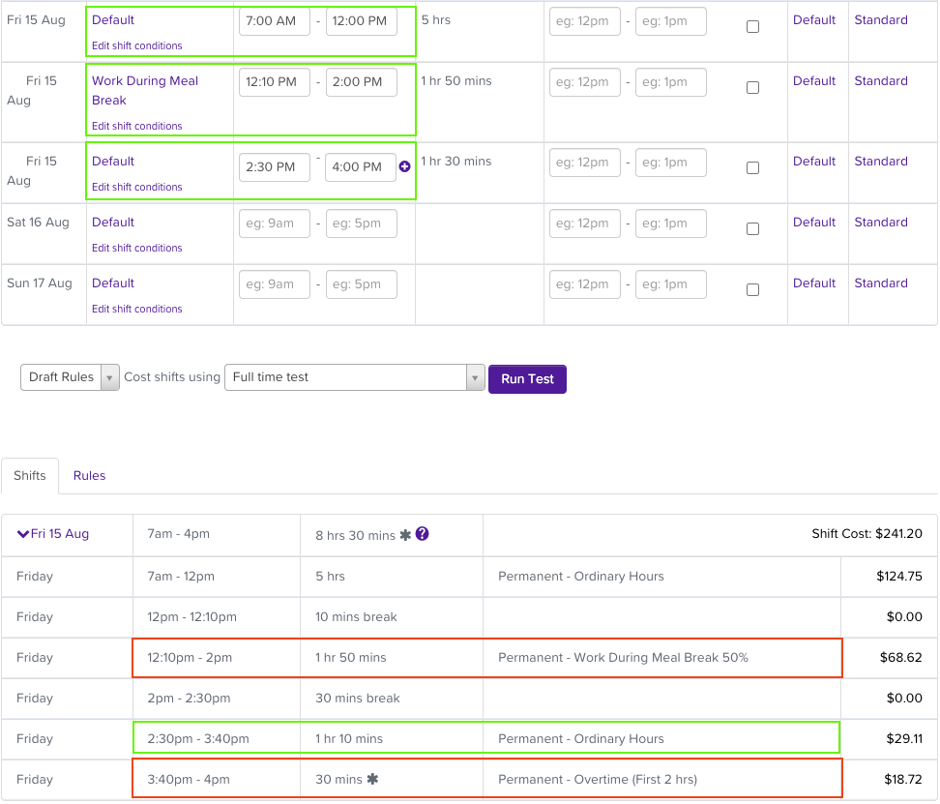Click the help question mark icon
The image size is (940, 804).
[423, 534]
